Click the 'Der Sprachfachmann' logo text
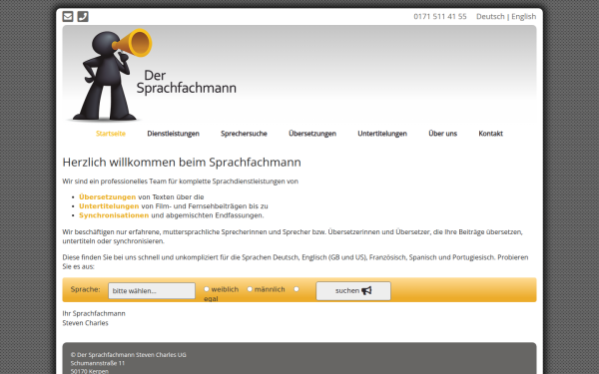Screen dimensions: 599x374 [x=186, y=82]
